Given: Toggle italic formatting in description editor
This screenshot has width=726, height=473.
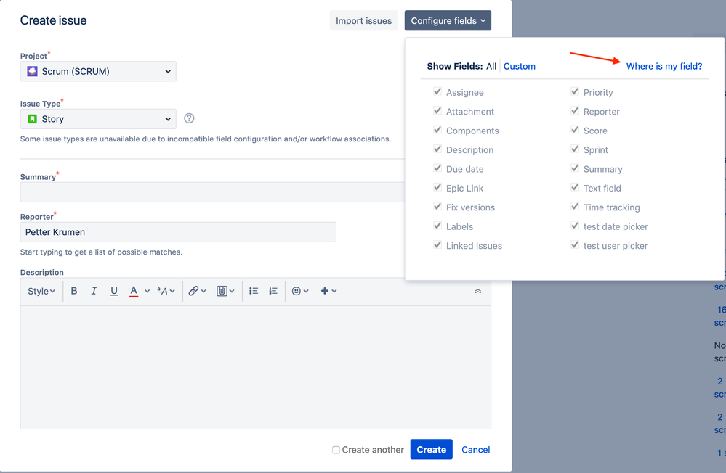Looking at the screenshot, I should point(94,291).
